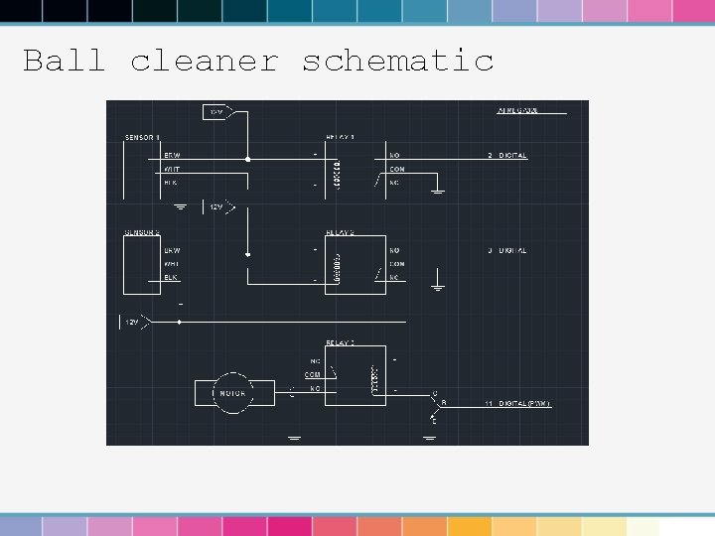This screenshot has height=536, width=715.
Task: Click the "3 DIGITAL" pin label
Action: pos(507,251)
